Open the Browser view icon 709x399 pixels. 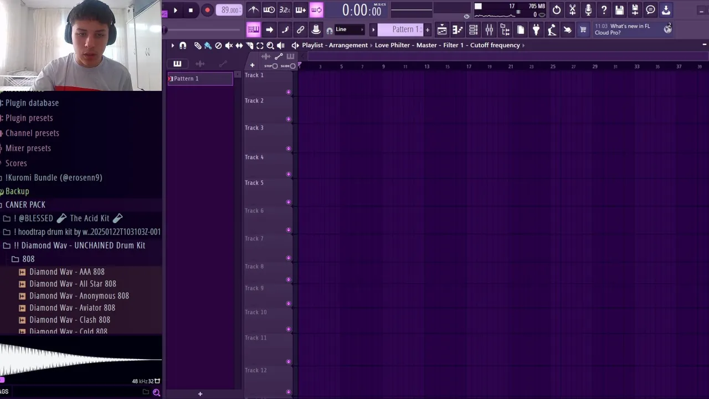pyautogui.click(x=505, y=30)
